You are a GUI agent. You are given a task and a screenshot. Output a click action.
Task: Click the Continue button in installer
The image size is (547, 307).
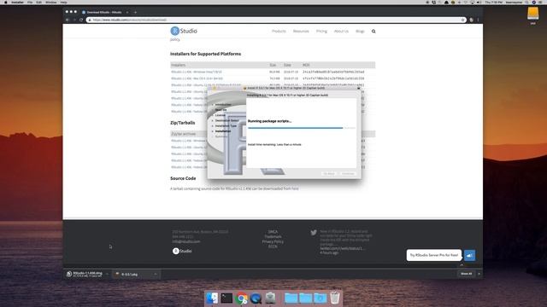click(x=348, y=173)
